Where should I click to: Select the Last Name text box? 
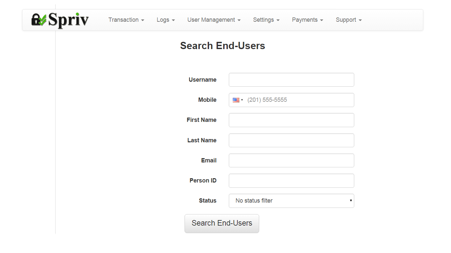click(292, 140)
